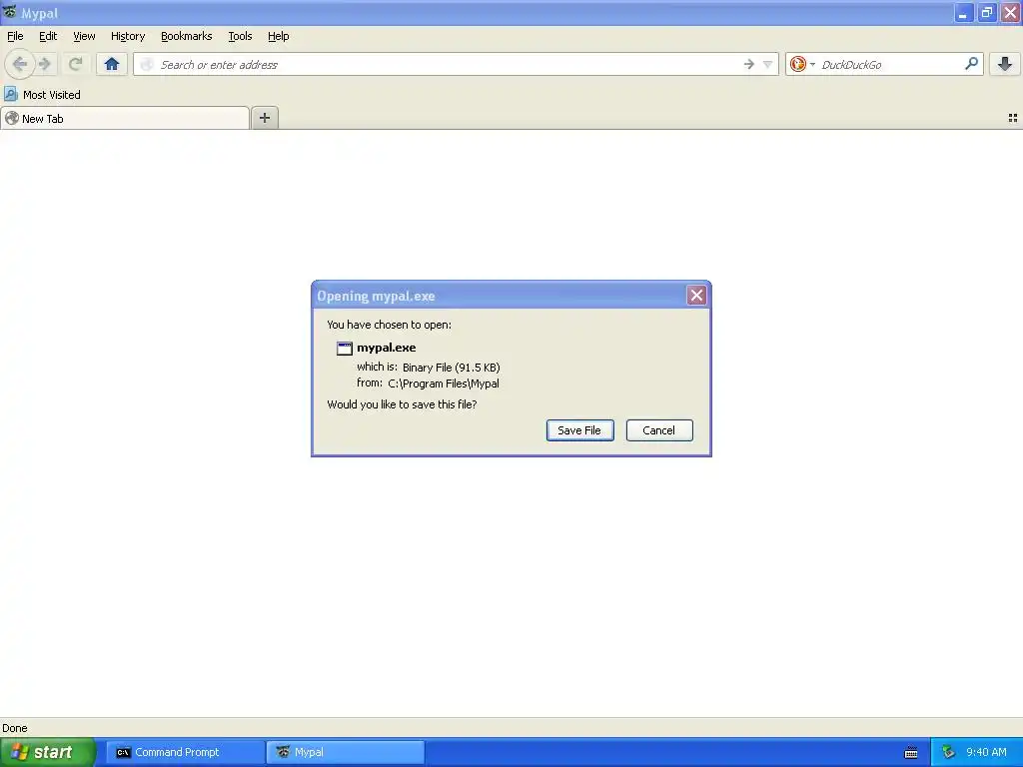Click the Mypal raccoon title bar icon
This screenshot has height=767, width=1023.
10,12
